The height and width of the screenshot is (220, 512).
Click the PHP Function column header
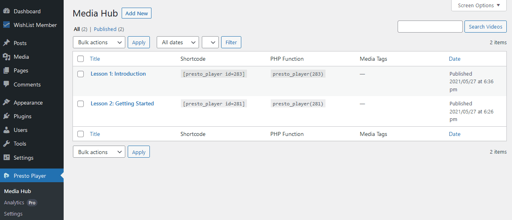(287, 59)
